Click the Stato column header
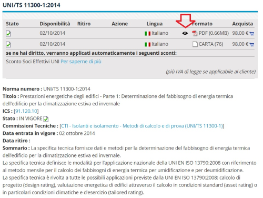This screenshot has height=198, width=263. tap(12, 24)
